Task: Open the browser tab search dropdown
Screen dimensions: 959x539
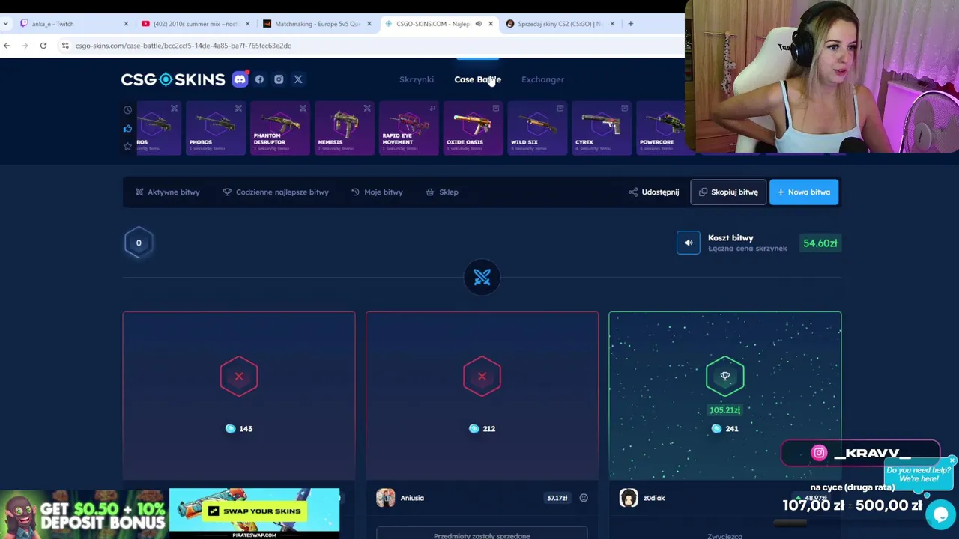Action: (6, 24)
